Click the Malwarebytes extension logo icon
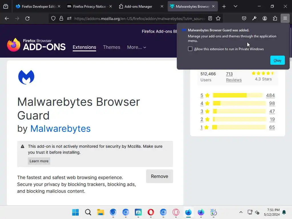 tap(26, 77)
